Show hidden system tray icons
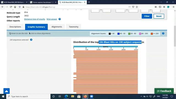The image size is (176, 99). 141,97
